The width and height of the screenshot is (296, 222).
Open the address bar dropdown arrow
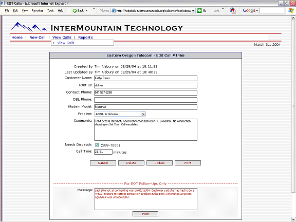193,11
